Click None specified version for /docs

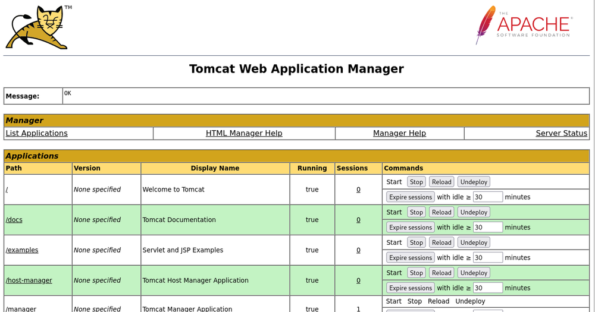[x=97, y=220]
